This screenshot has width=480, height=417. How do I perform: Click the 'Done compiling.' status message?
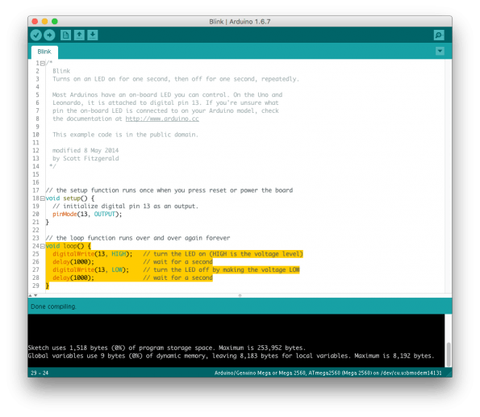53,306
